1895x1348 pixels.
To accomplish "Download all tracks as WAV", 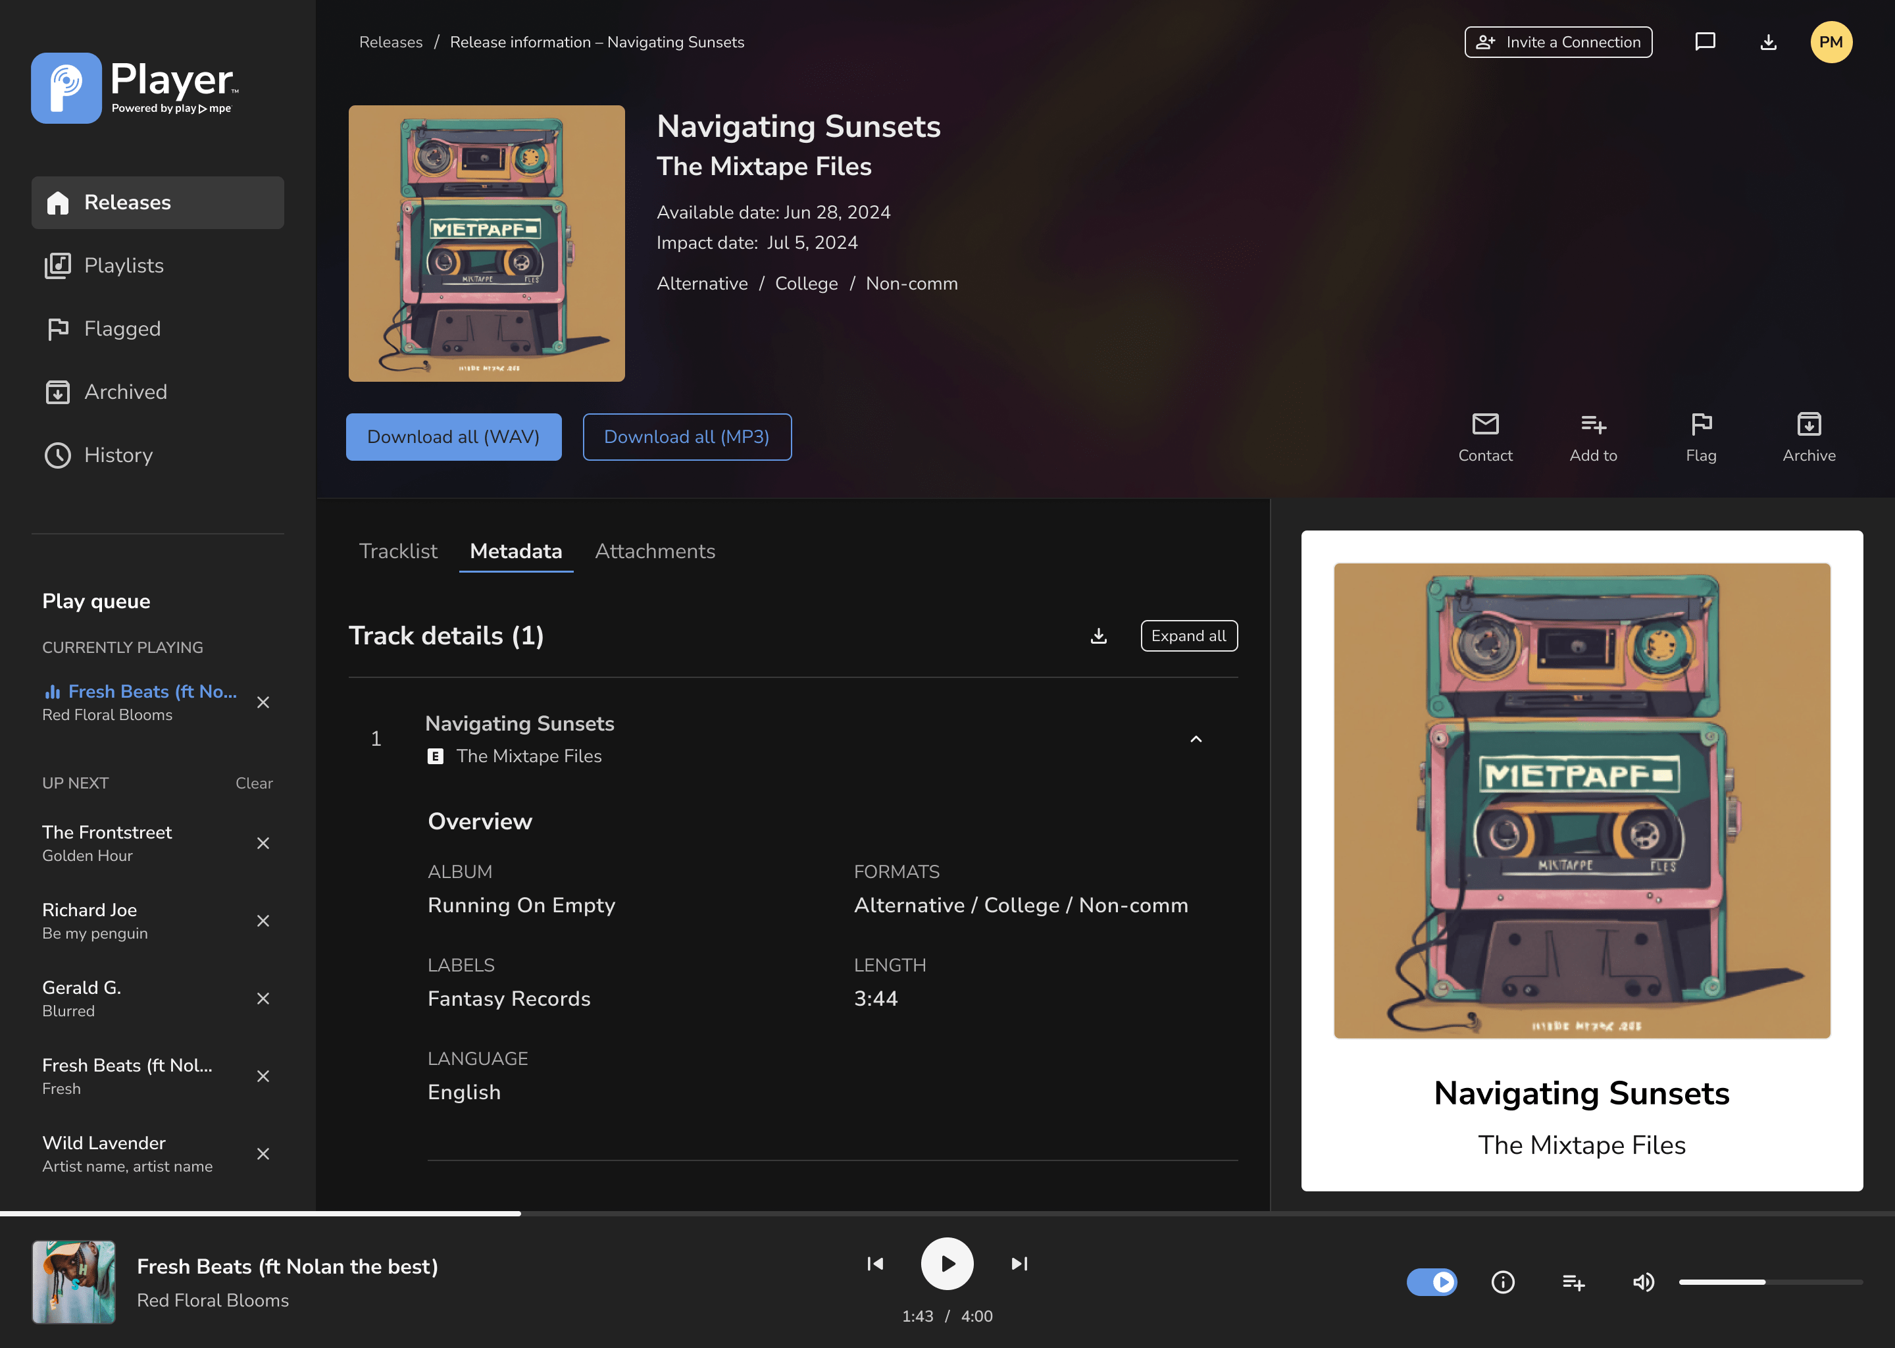I will pos(453,436).
